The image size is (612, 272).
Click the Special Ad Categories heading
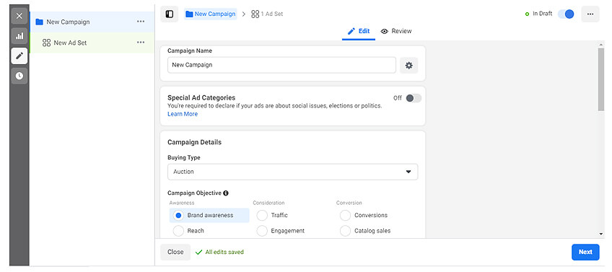tap(201, 98)
